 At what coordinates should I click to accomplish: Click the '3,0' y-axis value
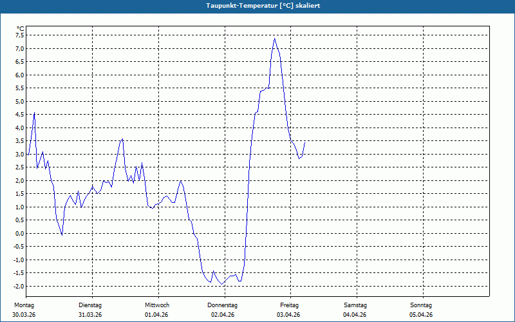click(20, 154)
